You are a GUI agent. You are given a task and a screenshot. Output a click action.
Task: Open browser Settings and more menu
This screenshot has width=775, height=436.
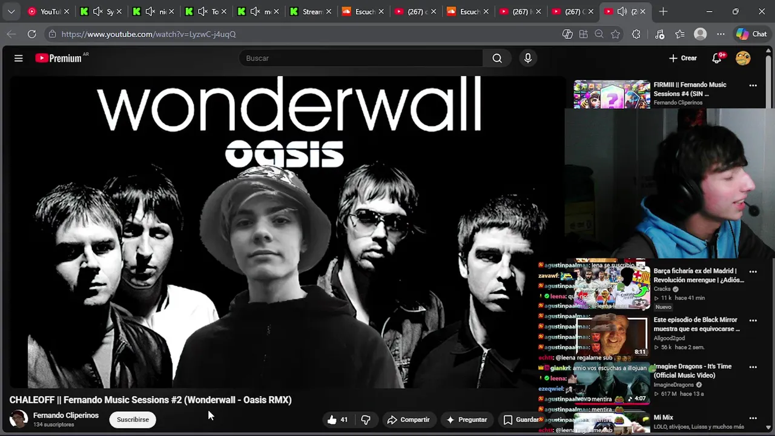[x=721, y=35]
